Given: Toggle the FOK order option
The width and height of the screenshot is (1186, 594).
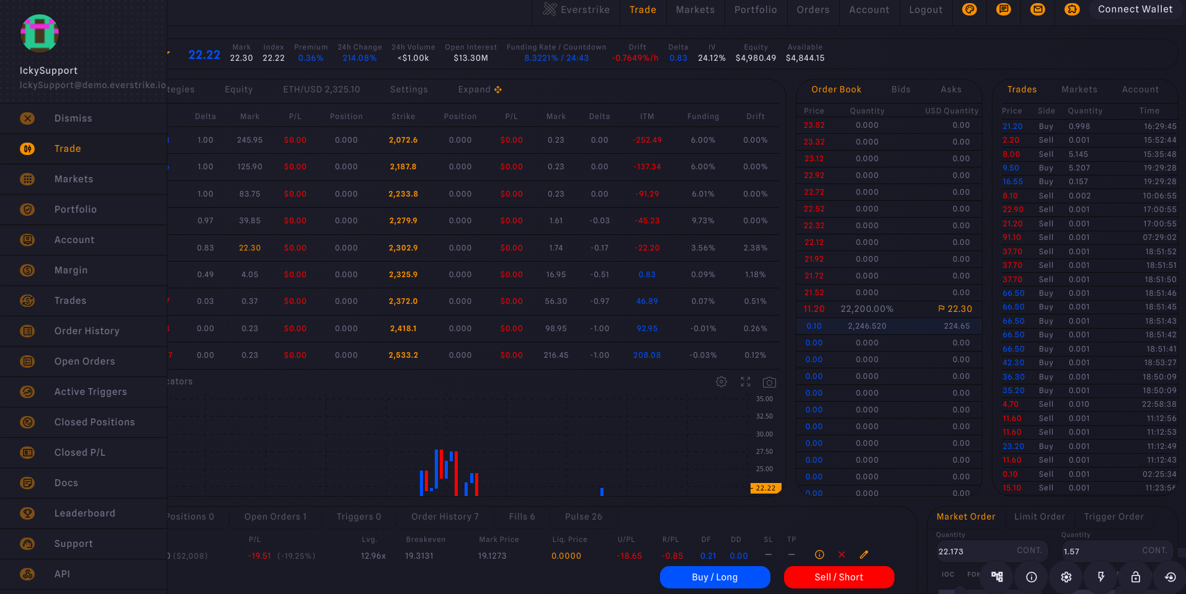Looking at the screenshot, I should 973,575.
